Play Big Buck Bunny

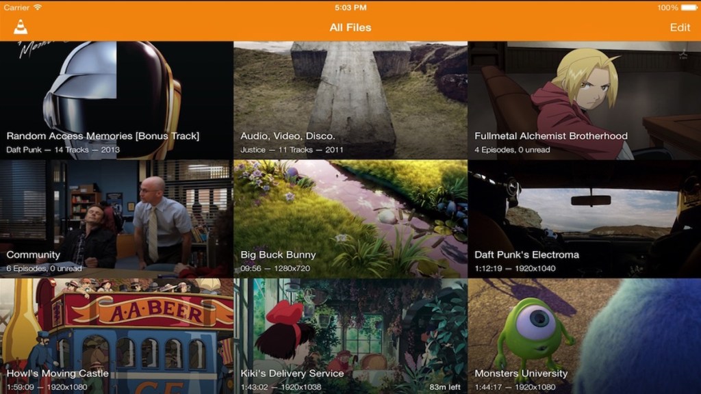coord(350,212)
